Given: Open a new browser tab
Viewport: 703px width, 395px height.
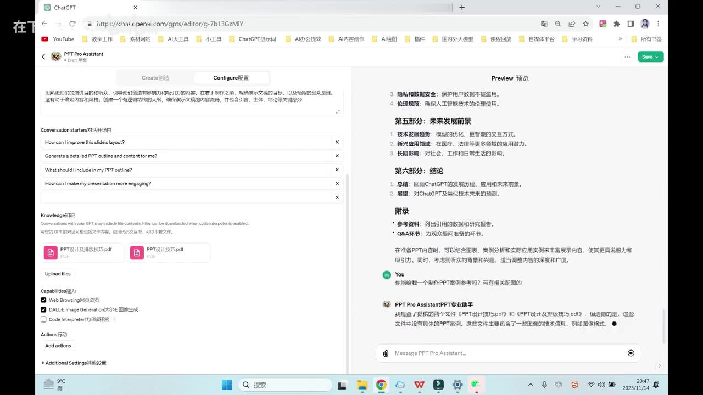Looking at the screenshot, I should [x=462, y=7].
